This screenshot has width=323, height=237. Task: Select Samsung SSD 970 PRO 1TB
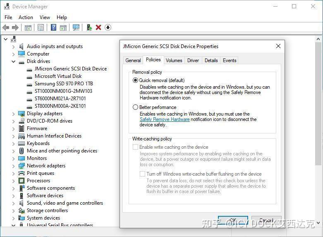tap(64, 84)
